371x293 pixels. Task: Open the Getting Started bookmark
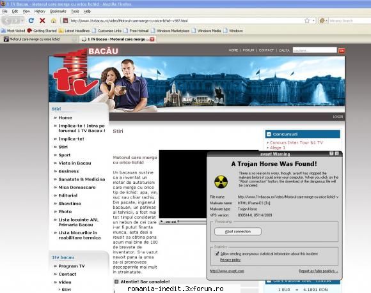click(42, 31)
